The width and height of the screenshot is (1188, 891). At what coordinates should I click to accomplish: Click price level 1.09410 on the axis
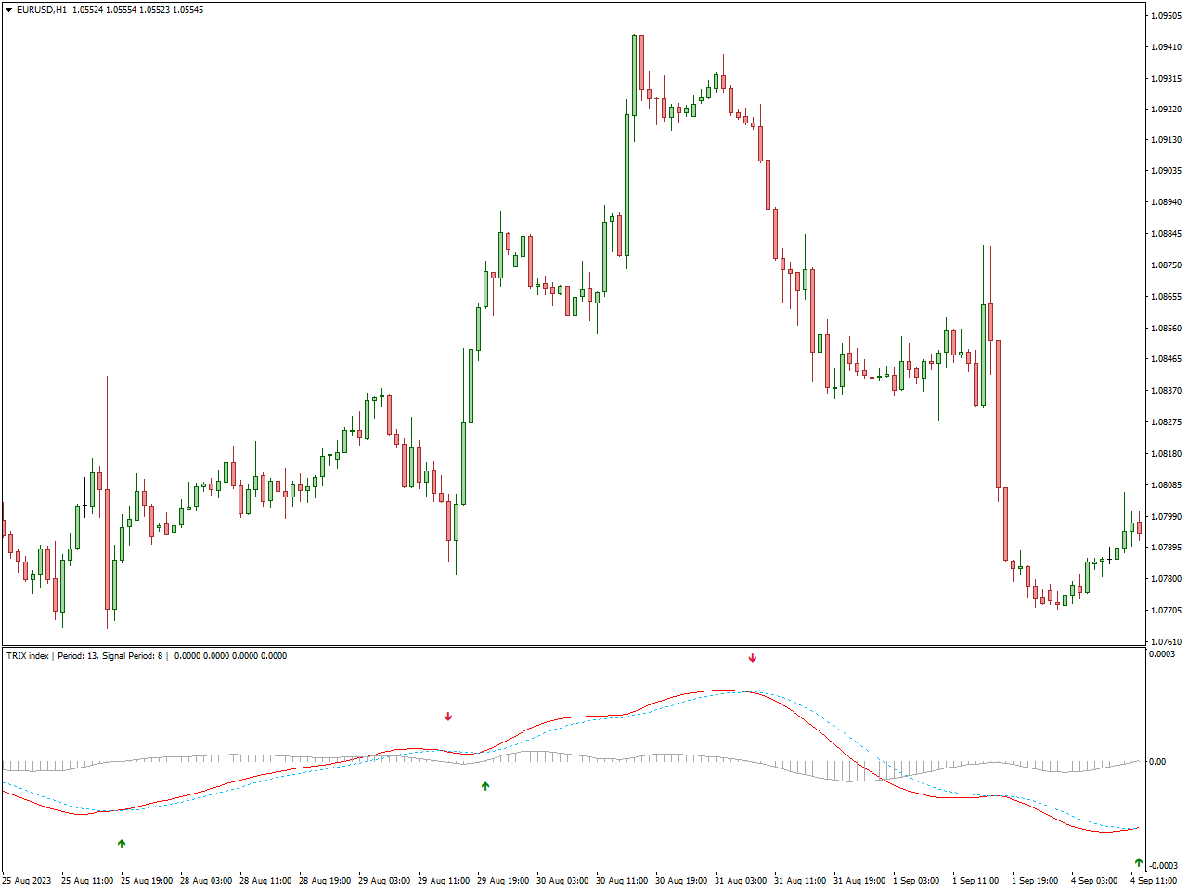pos(1166,47)
